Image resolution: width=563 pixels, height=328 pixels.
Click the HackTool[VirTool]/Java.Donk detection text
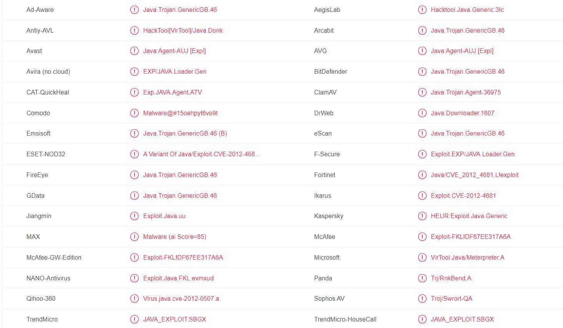coord(183,30)
